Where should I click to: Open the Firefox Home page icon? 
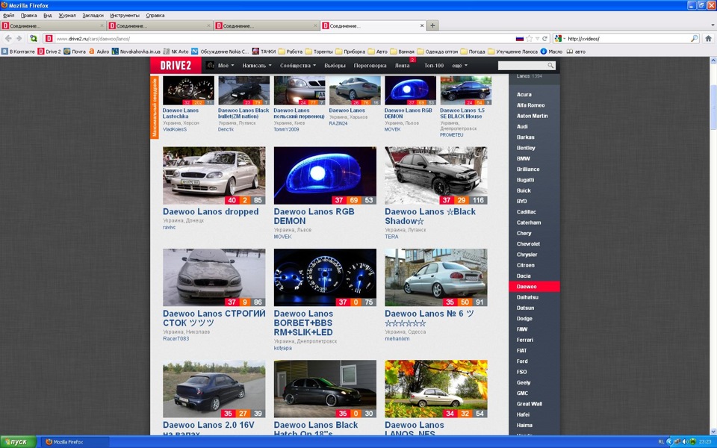tap(708, 38)
